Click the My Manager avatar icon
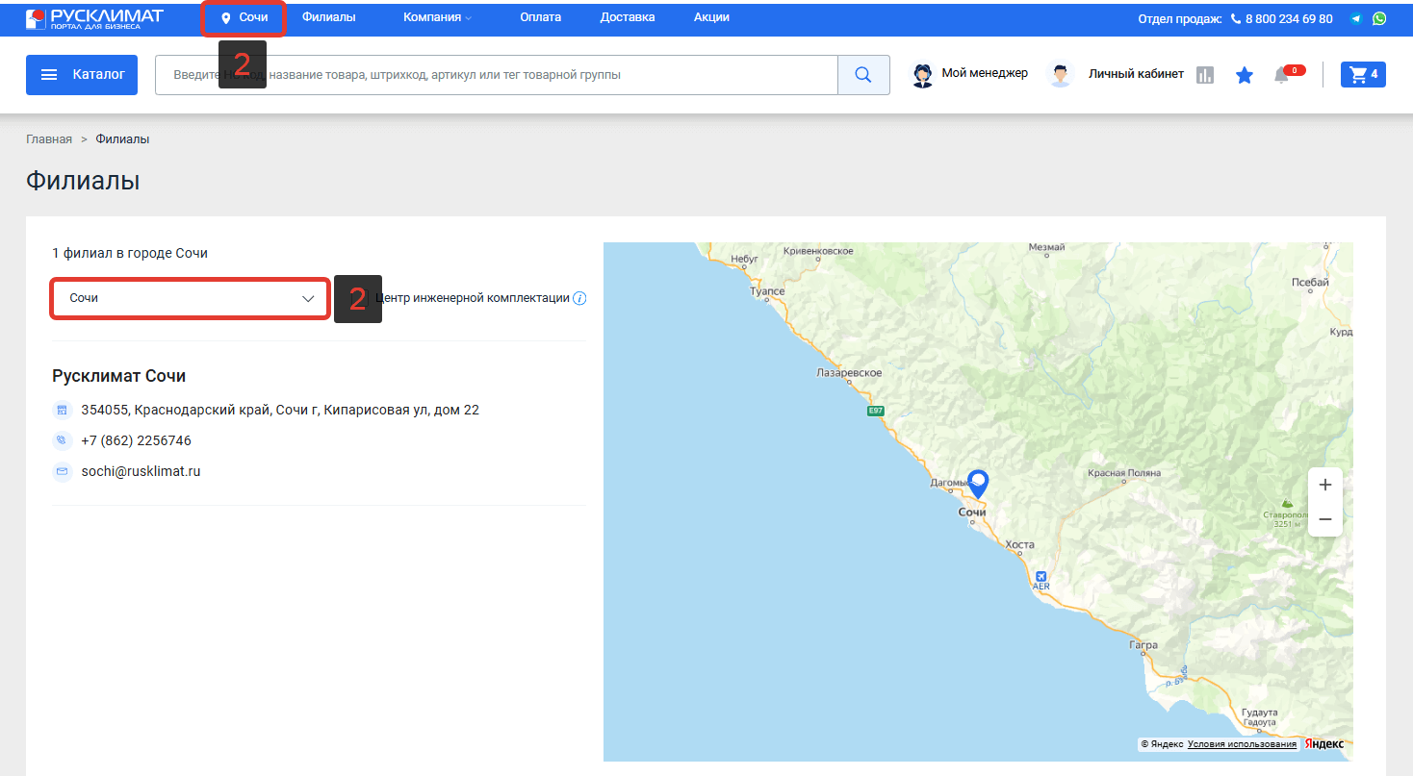Viewport: 1413px width, 776px height. [923, 75]
